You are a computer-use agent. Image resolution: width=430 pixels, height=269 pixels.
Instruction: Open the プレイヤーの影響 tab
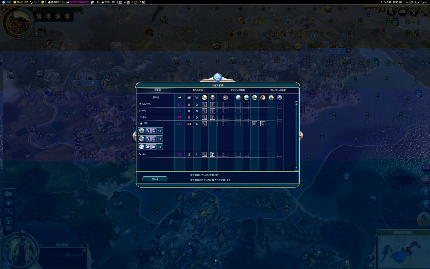pos(278,90)
